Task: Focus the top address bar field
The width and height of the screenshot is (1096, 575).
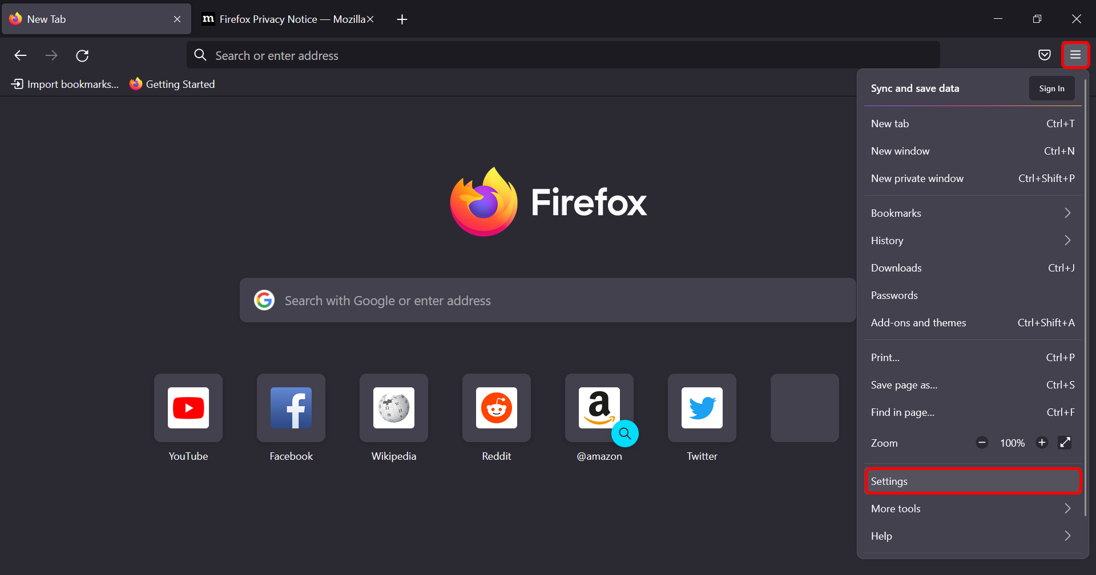Action: 563,55
